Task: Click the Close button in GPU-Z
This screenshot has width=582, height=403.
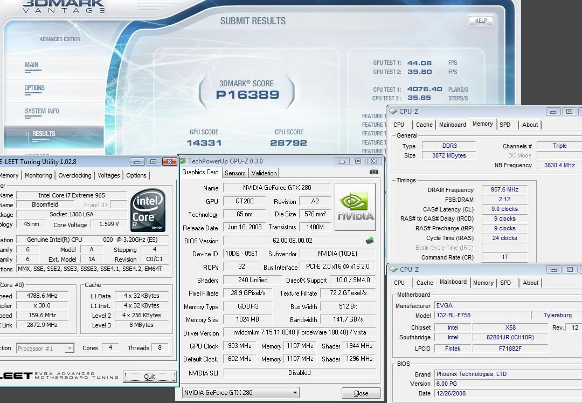Action: point(361,393)
